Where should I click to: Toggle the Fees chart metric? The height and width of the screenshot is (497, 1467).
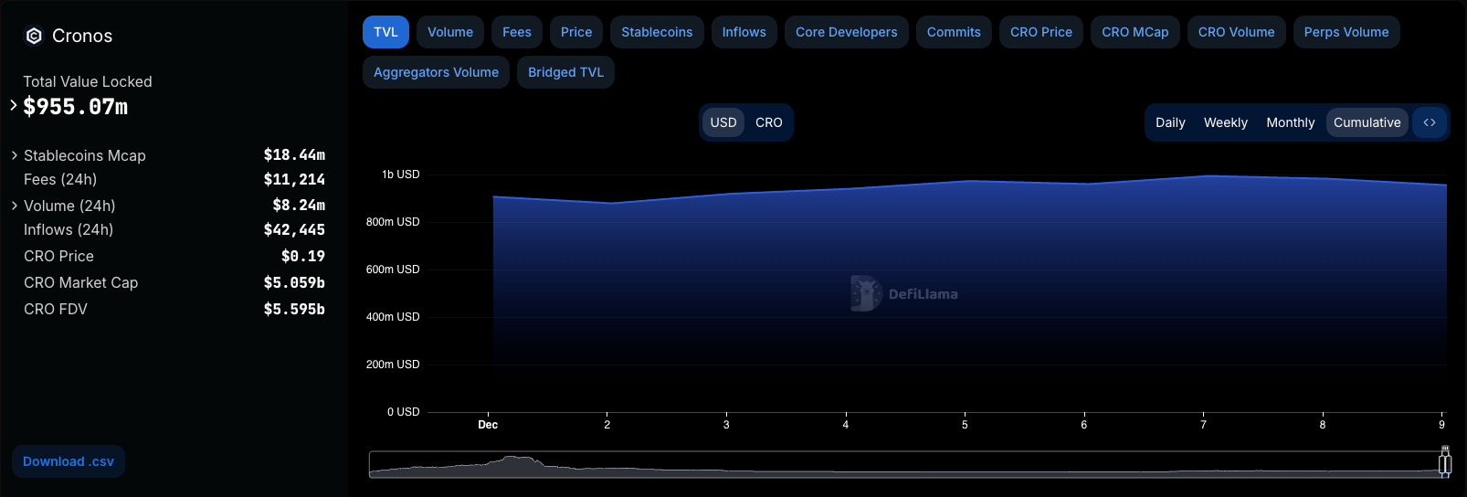coord(517,32)
